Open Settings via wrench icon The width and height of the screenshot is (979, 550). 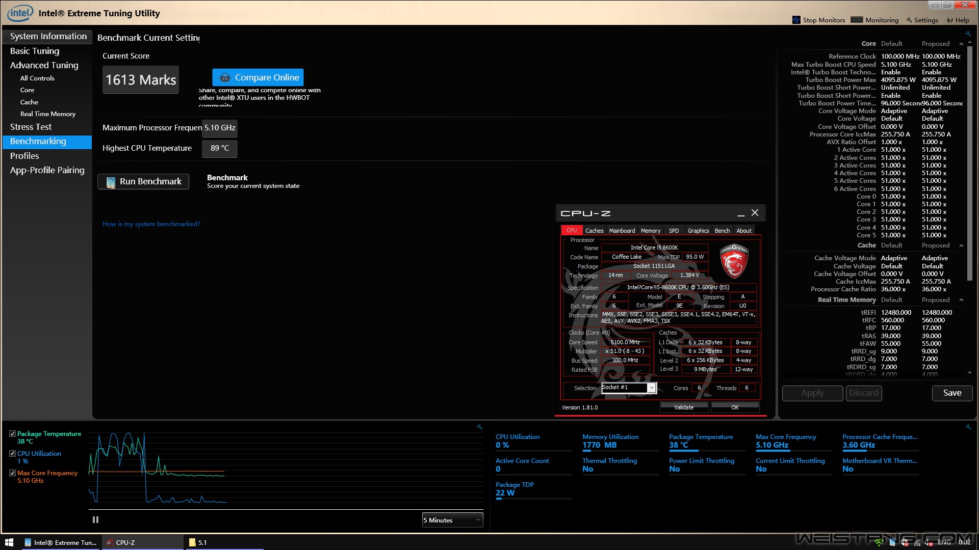pyautogui.click(x=909, y=20)
